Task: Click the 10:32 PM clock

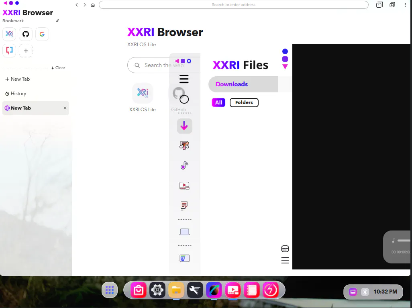Action: pyautogui.click(x=385, y=292)
